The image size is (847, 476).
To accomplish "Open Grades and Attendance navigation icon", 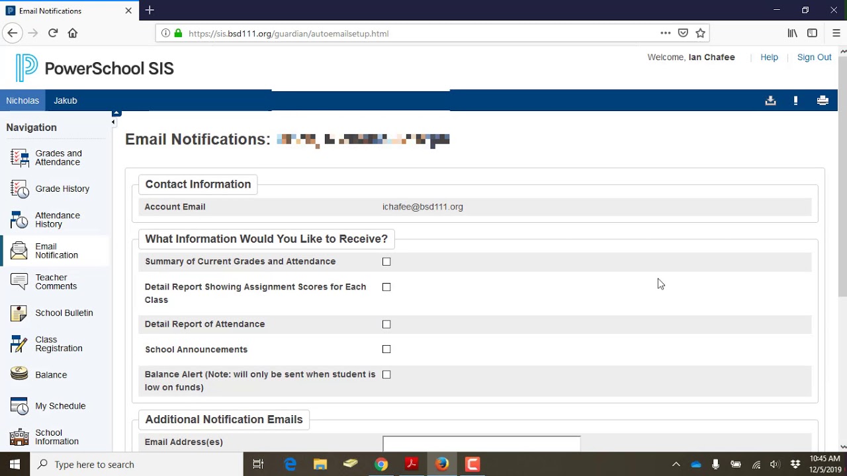I will (20, 158).
